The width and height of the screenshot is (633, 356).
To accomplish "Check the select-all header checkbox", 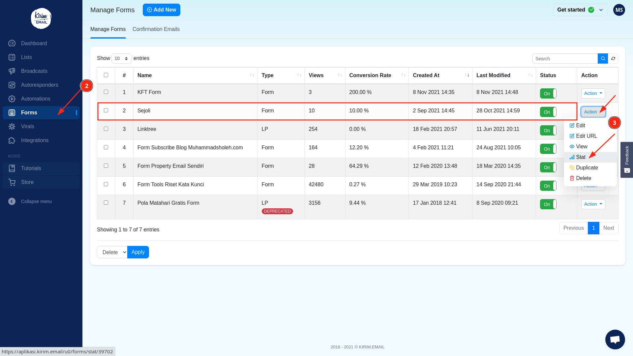I will pyautogui.click(x=106, y=75).
